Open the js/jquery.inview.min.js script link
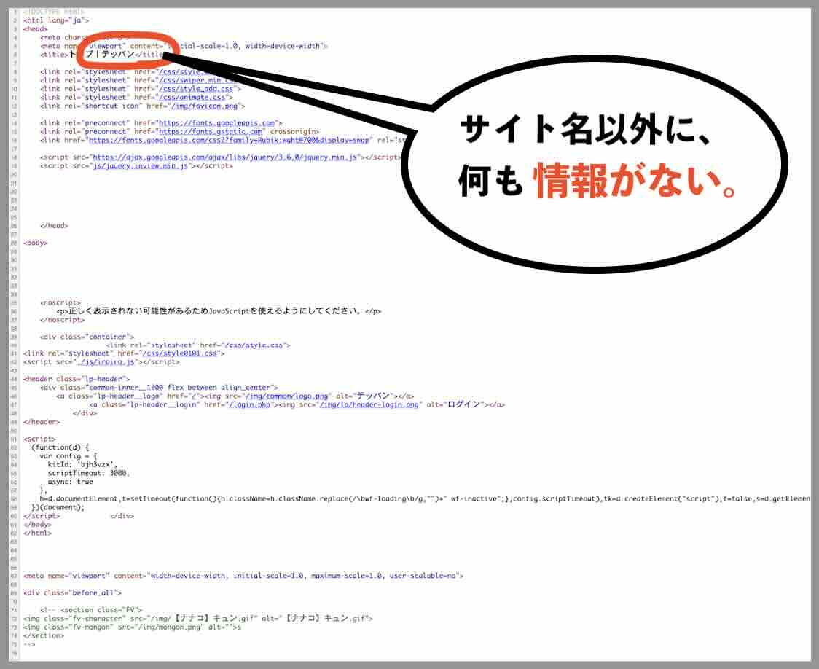This screenshot has width=819, height=669. [x=139, y=165]
